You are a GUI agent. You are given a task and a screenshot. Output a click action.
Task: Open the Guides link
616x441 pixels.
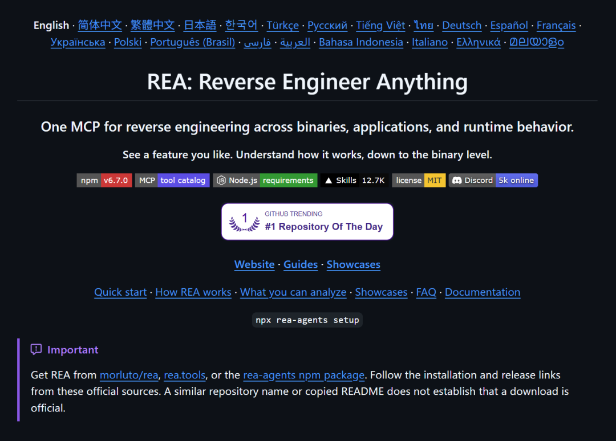coord(301,264)
